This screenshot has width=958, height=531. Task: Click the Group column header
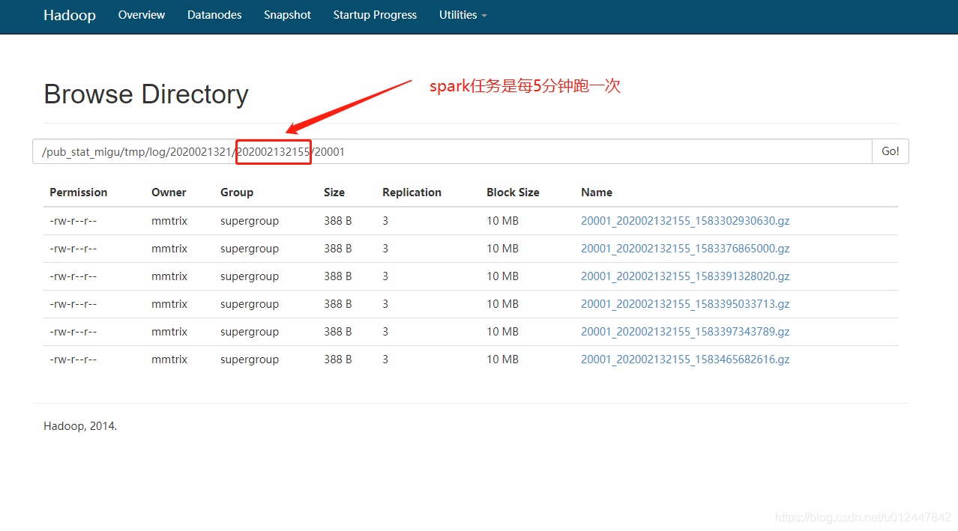(237, 192)
